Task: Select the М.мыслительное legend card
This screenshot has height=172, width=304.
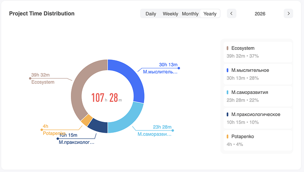Action: [258, 74]
